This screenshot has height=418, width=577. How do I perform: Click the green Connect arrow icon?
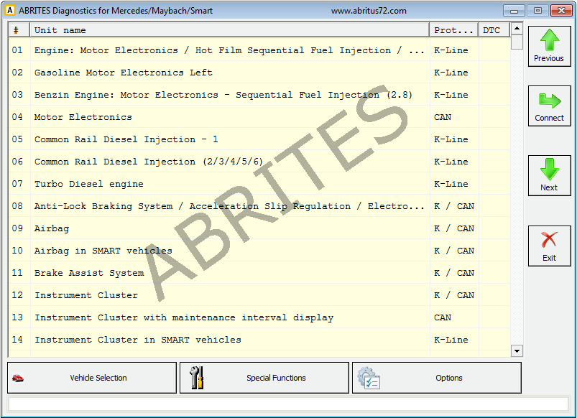[549, 101]
